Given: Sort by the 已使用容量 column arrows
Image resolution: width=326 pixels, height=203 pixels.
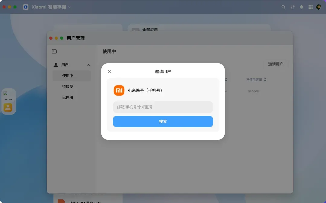Looking at the screenshot, I should [x=265, y=79].
